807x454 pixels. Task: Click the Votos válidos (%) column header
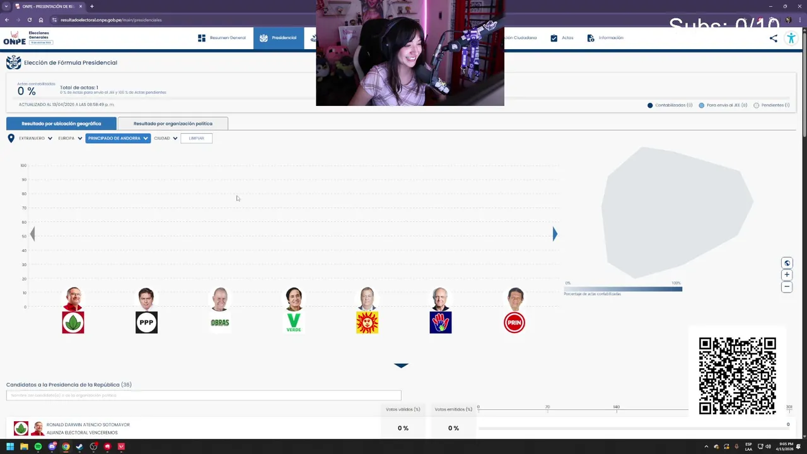[403, 409]
